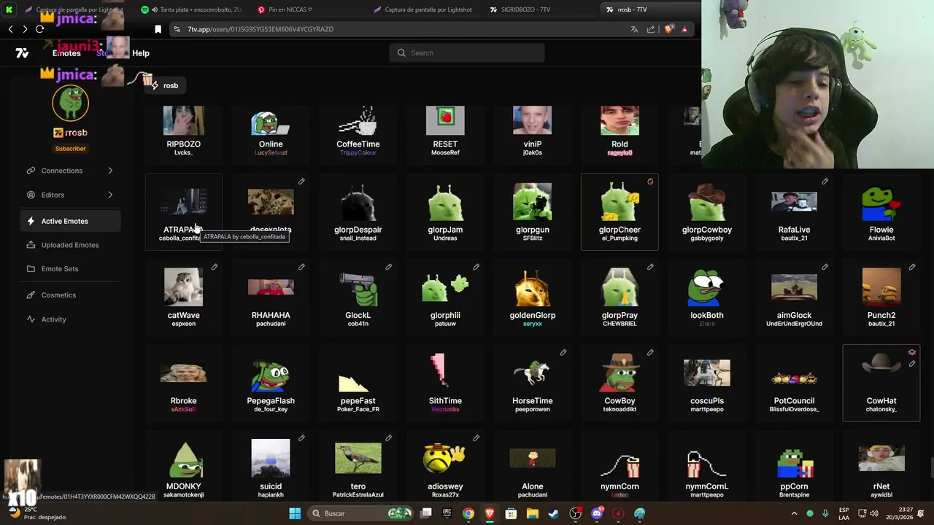Open the glorpJam emote thumbnail
The height and width of the screenshot is (525, 934).
pyautogui.click(x=445, y=201)
